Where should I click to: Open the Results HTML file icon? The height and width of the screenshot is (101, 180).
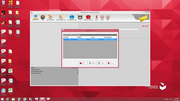click(18, 33)
